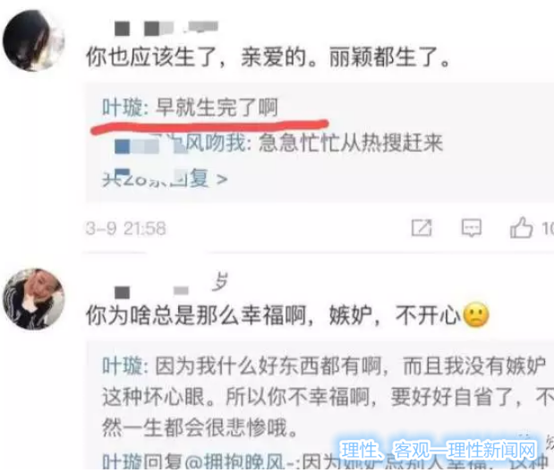Open the first commenter's avatar
Screen dimensions: 554x473
pos(34,40)
